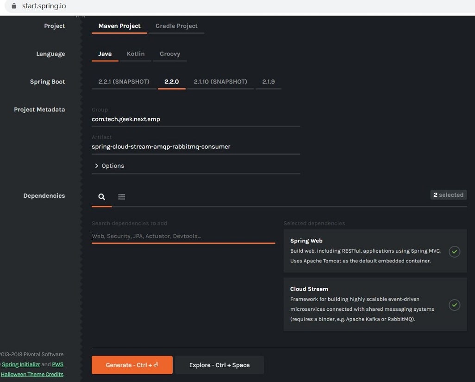475x382 pixels.
Task: Select Spring Boot version 2.1.9
Action: [269, 82]
